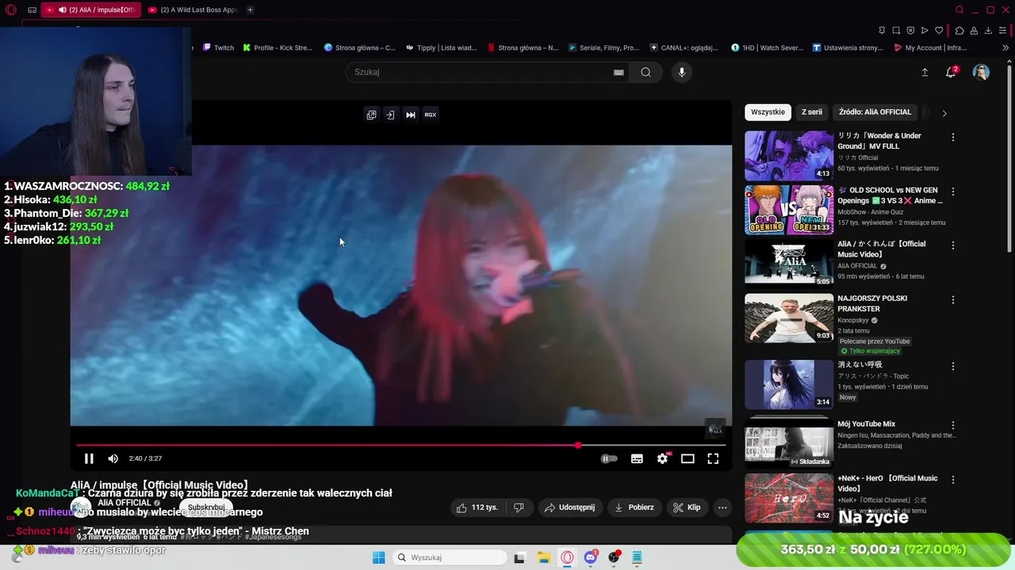Open the Mój YouTube Mix playlist
The image size is (1015, 570).
(x=789, y=443)
